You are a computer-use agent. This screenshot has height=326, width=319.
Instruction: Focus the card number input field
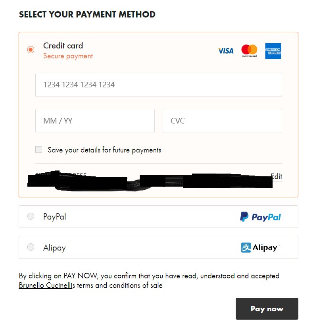coord(159,85)
